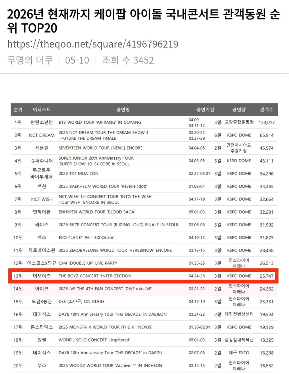Select the artist cell 방탄소년단

coord(42,122)
